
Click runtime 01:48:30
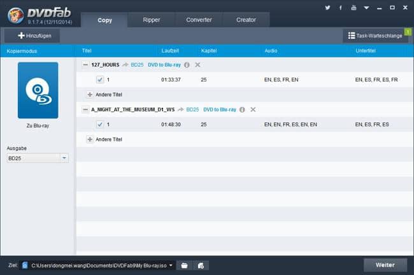(x=171, y=125)
